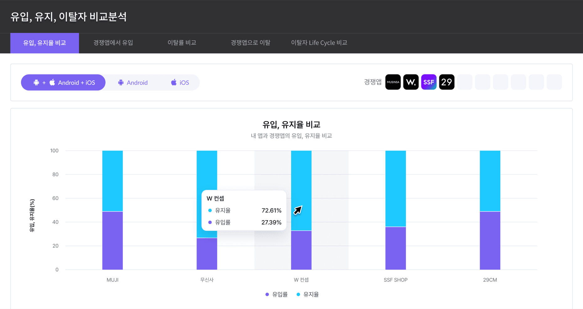Click the 72.61% value in tooltip
The image size is (583, 309).
pyautogui.click(x=271, y=210)
